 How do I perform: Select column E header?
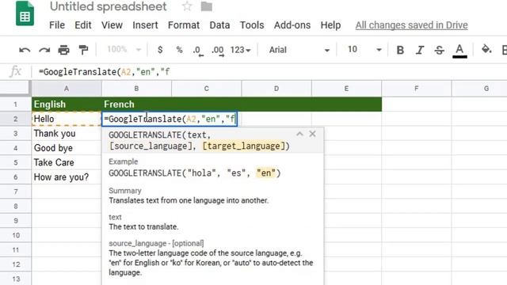tap(346, 89)
